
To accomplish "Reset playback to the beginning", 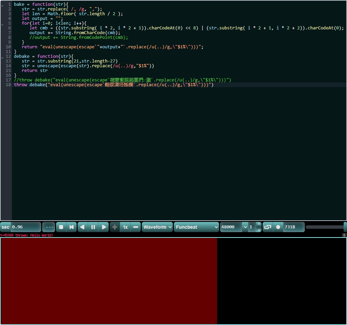I will click(72, 227).
